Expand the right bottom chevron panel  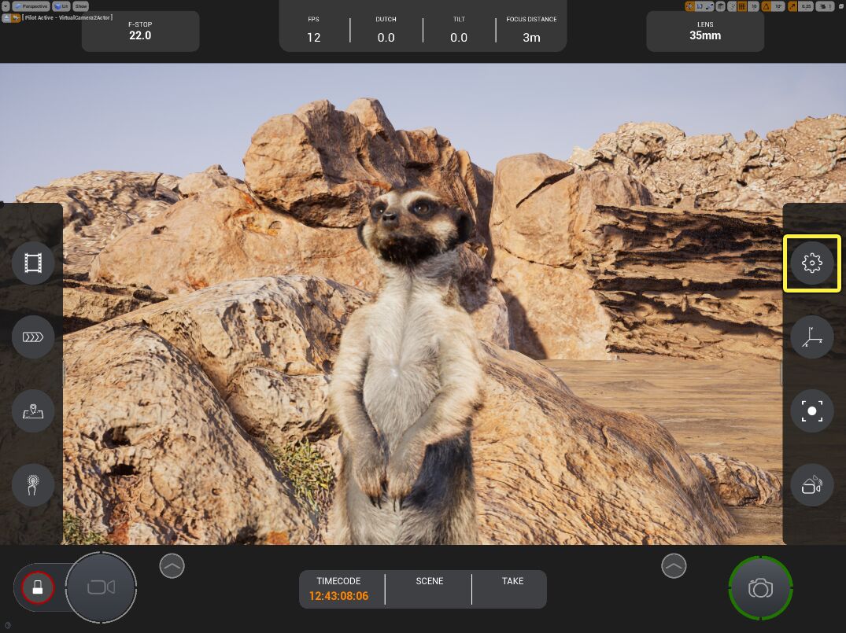(x=674, y=565)
